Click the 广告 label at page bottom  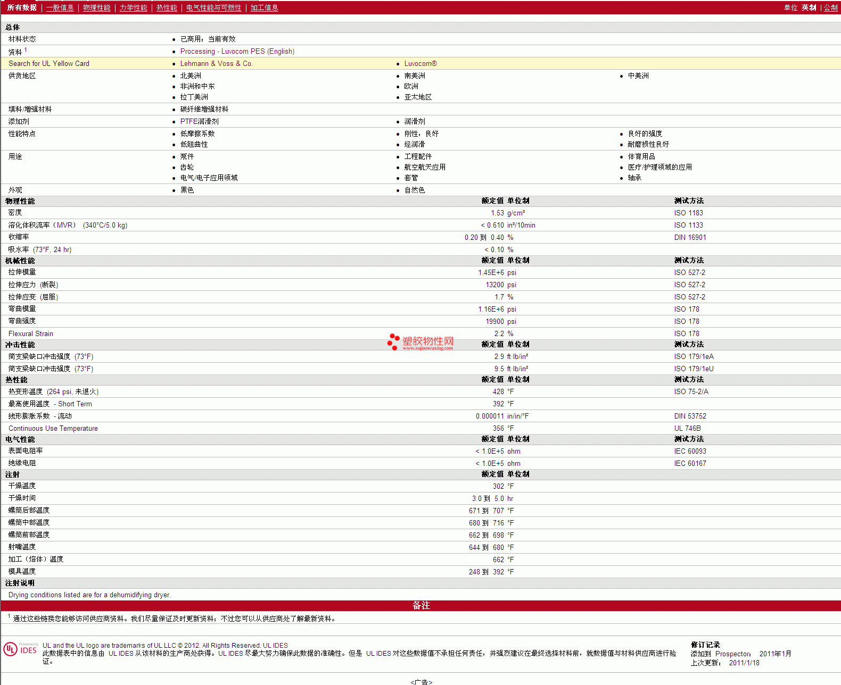(x=421, y=682)
